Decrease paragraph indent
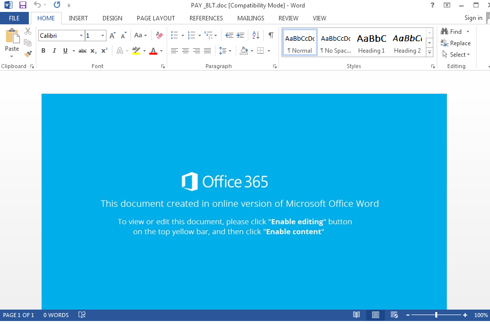The width and height of the screenshot is (490, 324). [229, 35]
